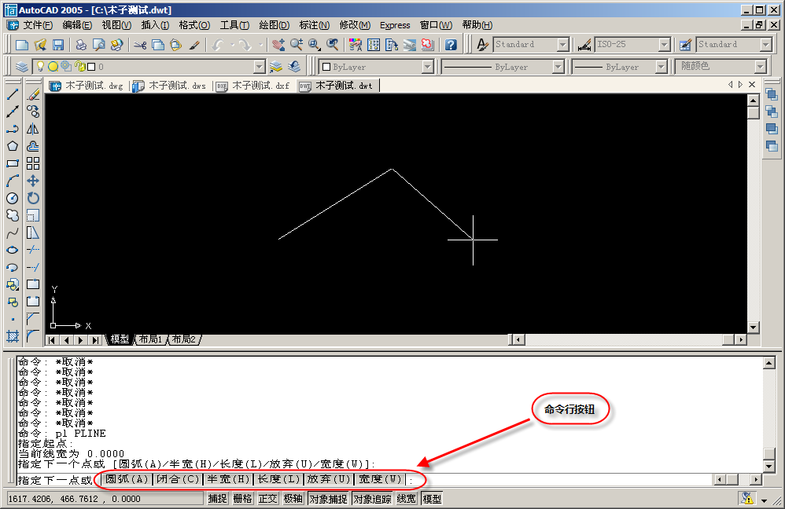Viewport: 785px width, 509px height.
Task: Click the 闭合(C) command line button
Action: pyautogui.click(x=178, y=479)
